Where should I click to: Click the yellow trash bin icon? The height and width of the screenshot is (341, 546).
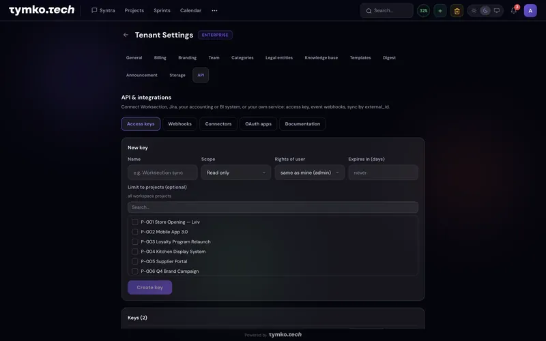457,10
